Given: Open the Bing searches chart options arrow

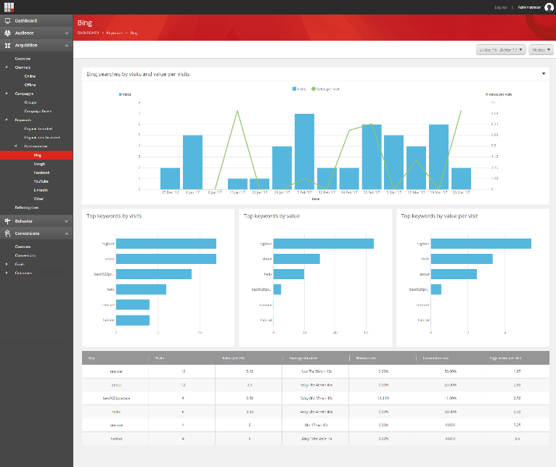Looking at the screenshot, I should coord(543,74).
